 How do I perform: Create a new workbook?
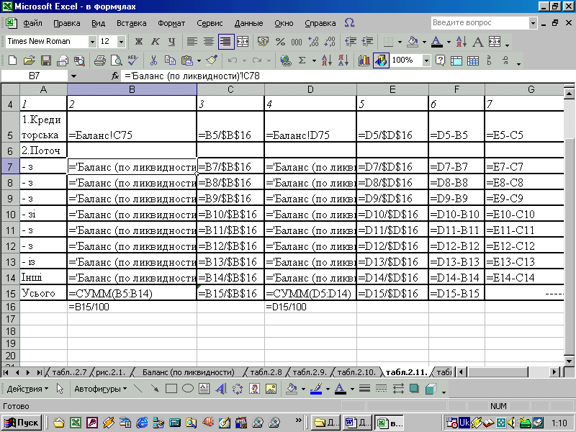click(x=12, y=60)
